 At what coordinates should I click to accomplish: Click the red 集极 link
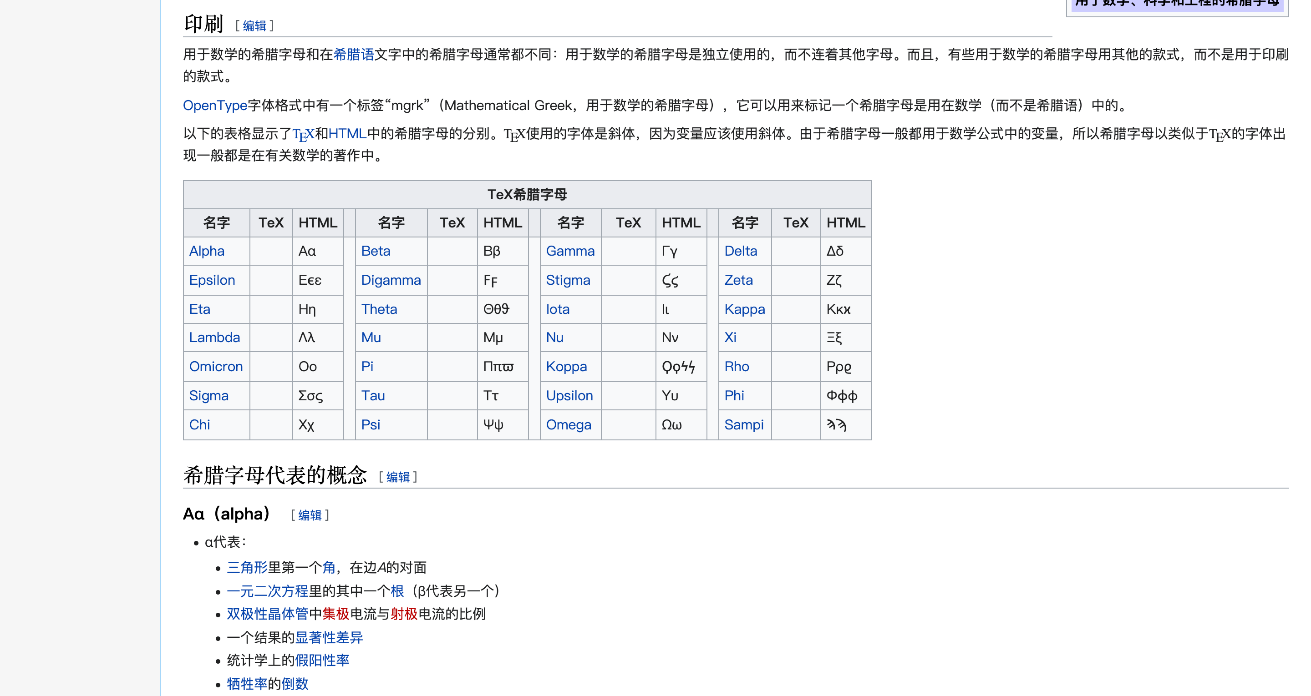(x=336, y=614)
